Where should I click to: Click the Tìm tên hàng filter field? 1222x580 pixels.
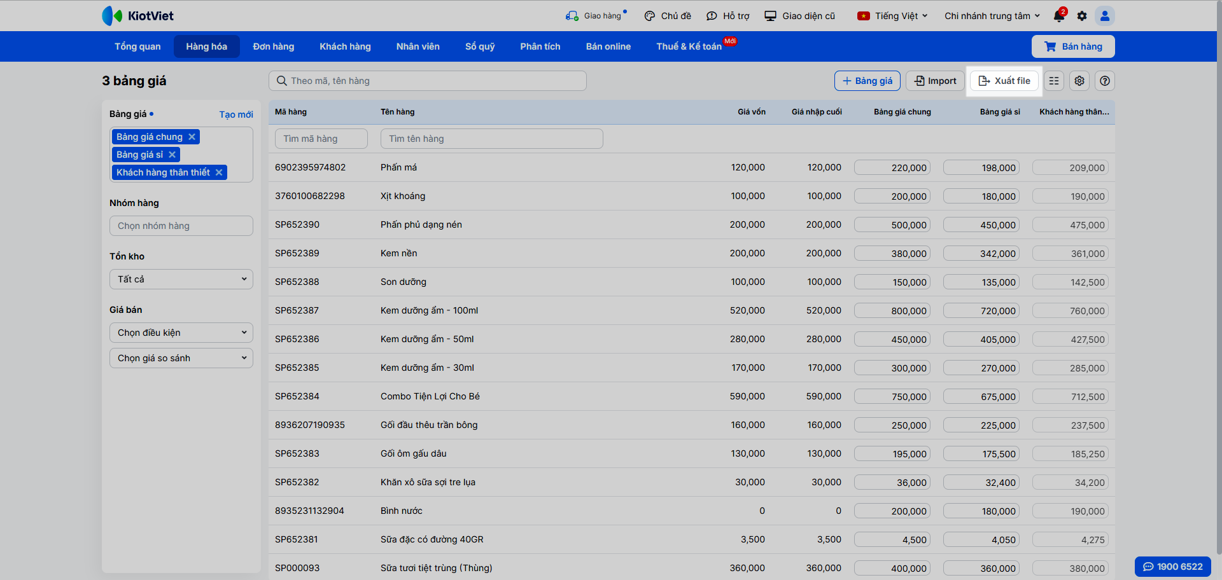pyautogui.click(x=491, y=139)
